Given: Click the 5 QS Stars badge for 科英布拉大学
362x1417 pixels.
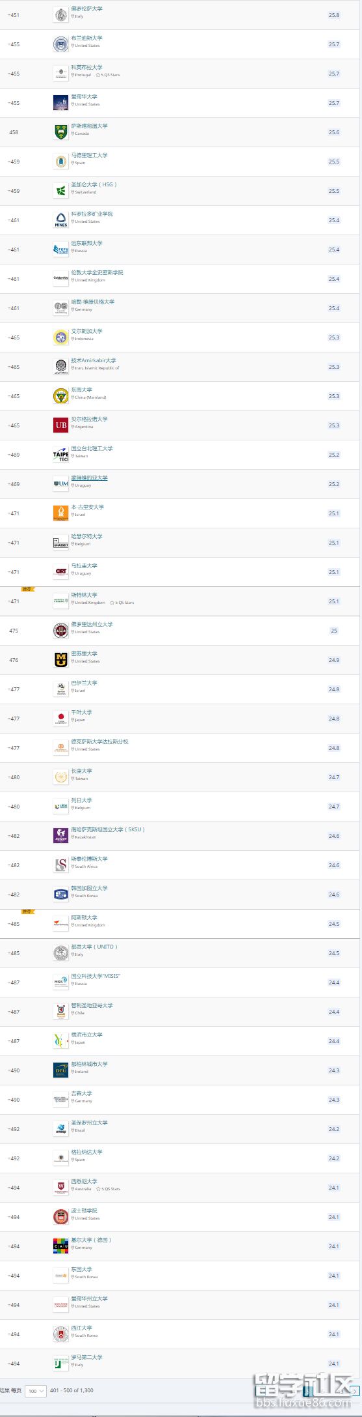Looking at the screenshot, I should (108, 75).
